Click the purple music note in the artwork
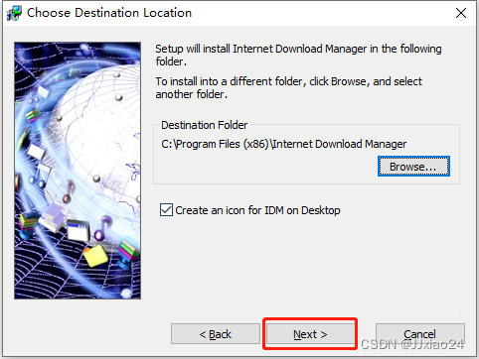The image size is (479, 359). click(x=102, y=229)
